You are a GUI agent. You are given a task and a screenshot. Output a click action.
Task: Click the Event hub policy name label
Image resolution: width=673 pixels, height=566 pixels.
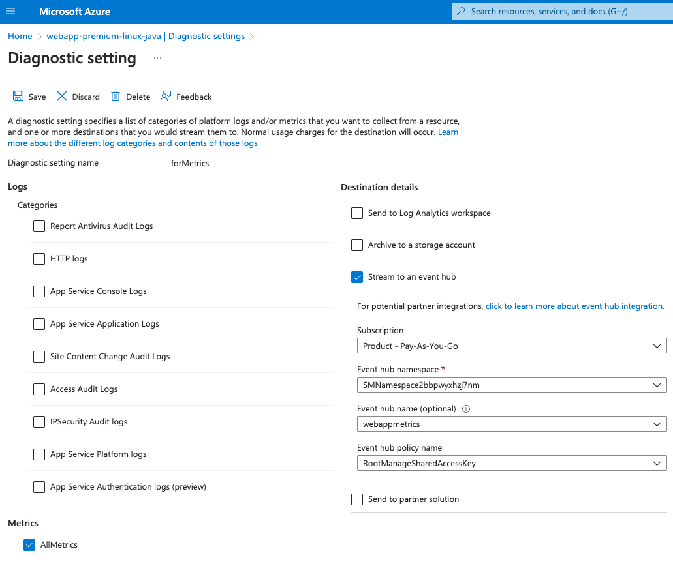[399, 448]
